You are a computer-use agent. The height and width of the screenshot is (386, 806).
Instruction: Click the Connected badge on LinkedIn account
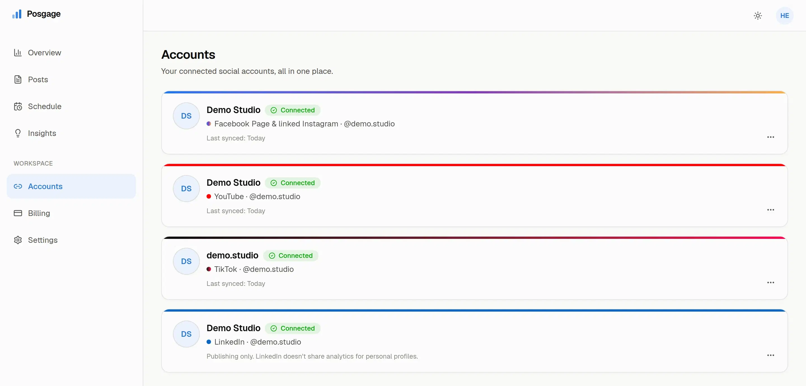pyautogui.click(x=292, y=328)
